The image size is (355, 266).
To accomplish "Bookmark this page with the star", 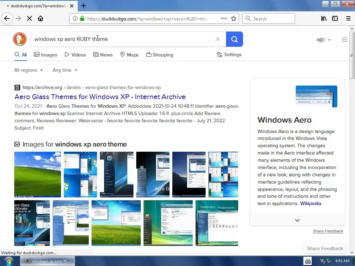I will pyautogui.click(x=234, y=19).
